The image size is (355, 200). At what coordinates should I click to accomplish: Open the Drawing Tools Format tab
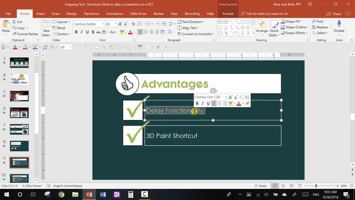(x=228, y=13)
